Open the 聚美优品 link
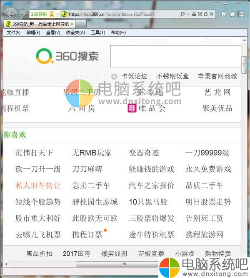 point(217,108)
